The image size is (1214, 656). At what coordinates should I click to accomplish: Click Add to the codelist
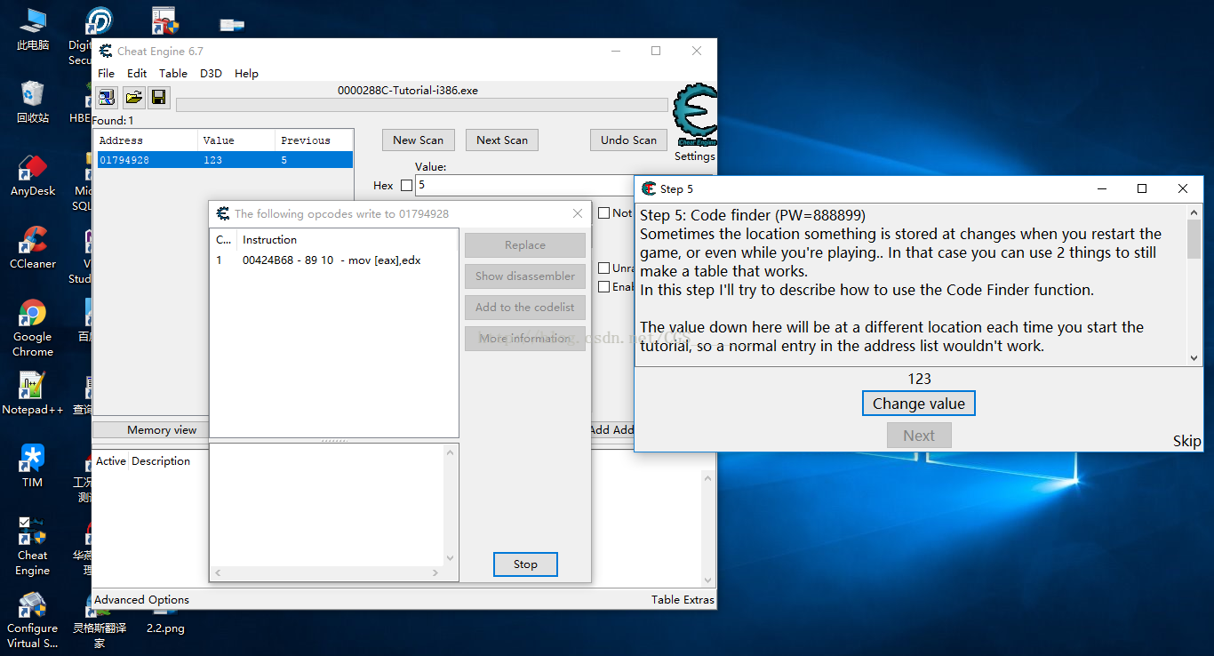click(x=525, y=308)
